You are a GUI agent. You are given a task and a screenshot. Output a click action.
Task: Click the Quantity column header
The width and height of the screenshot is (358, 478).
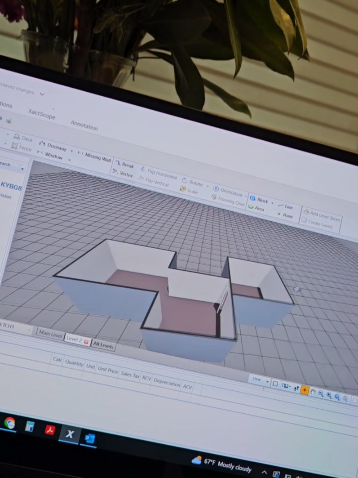tap(74, 363)
